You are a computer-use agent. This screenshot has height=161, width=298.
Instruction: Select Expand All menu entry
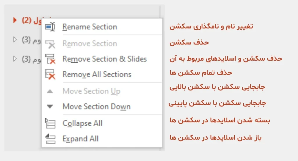(x=80, y=139)
